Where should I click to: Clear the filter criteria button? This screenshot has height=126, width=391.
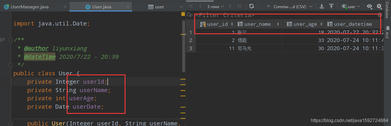tap(380, 15)
